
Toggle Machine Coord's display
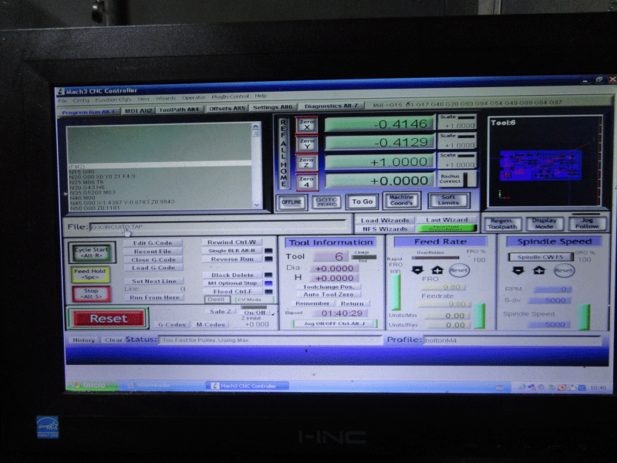[401, 200]
